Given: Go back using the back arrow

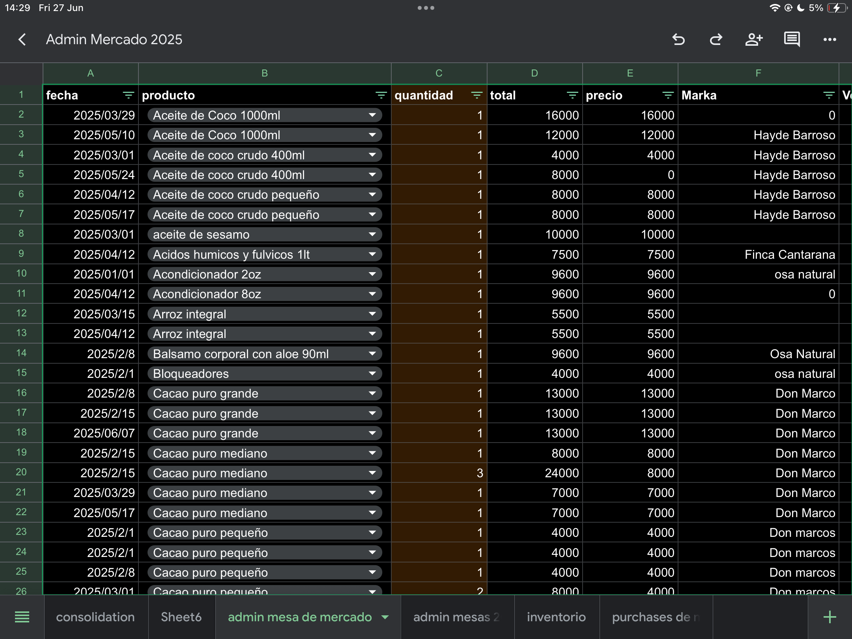Looking at the screenshot, I should click(22, 39).
